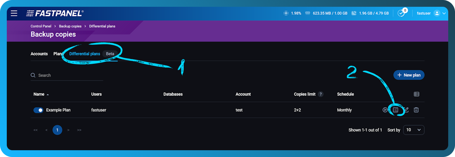Edit the Example Plan
The image size is (455, 157).
point(406,110)
